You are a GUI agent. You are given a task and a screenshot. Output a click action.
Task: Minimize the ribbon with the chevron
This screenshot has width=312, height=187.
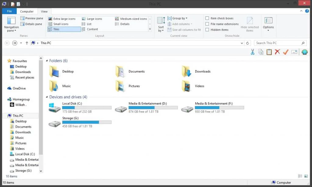click(301, 11)
